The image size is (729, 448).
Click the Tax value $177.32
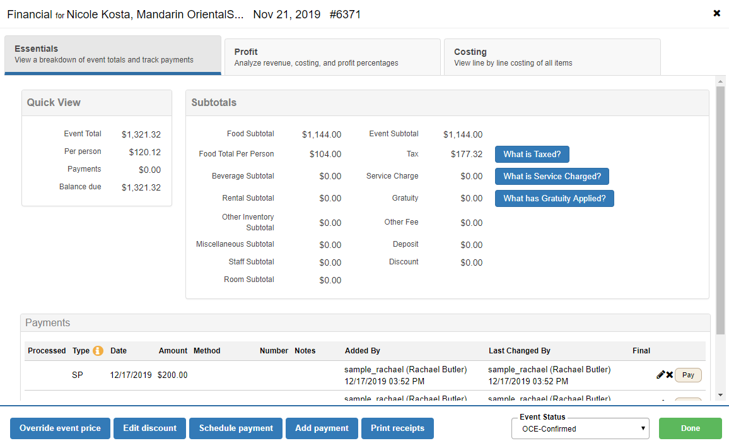point(467,154)
